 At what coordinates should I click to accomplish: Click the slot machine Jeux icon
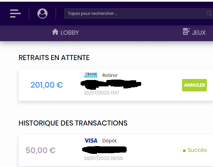click(x=186, y=32)
